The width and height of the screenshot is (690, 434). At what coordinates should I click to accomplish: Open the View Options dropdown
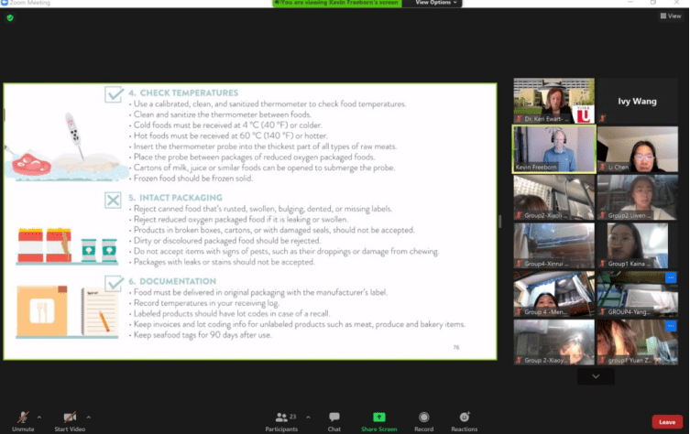(x=433, y=4)
